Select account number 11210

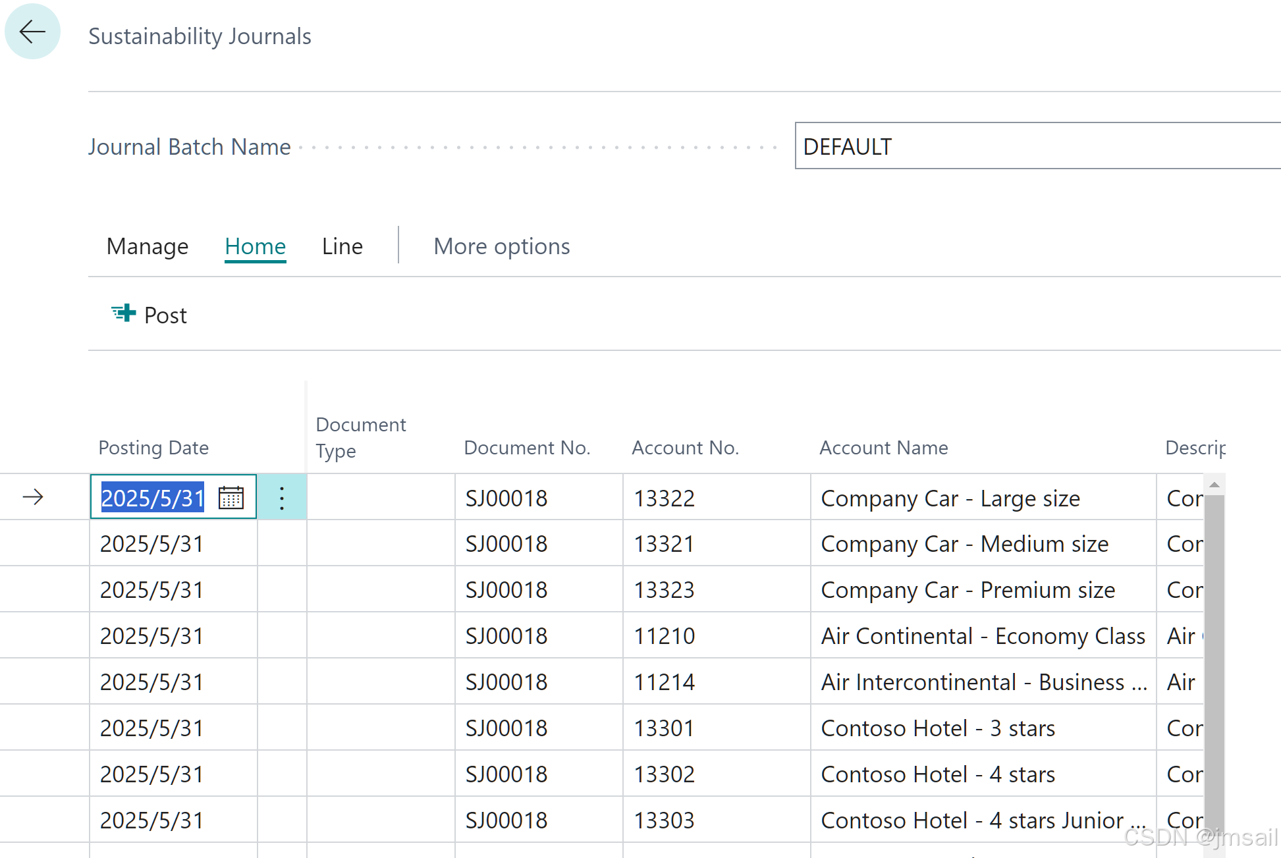pos(665,636)
